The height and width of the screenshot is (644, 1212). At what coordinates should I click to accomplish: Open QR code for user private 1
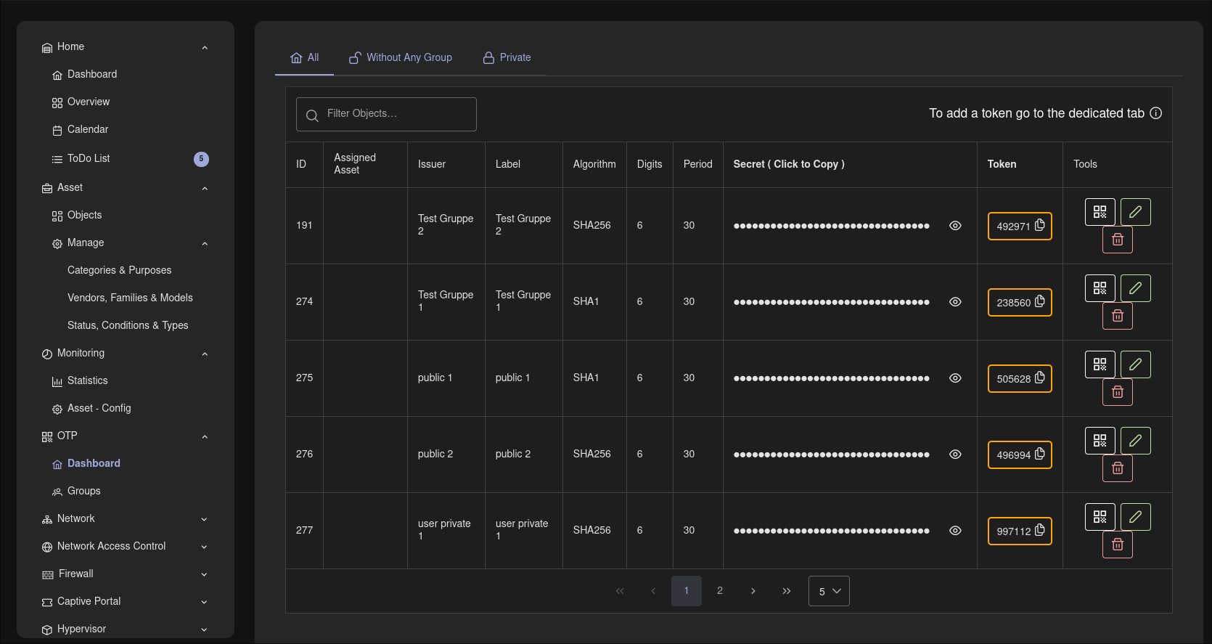click(1100, 517)
